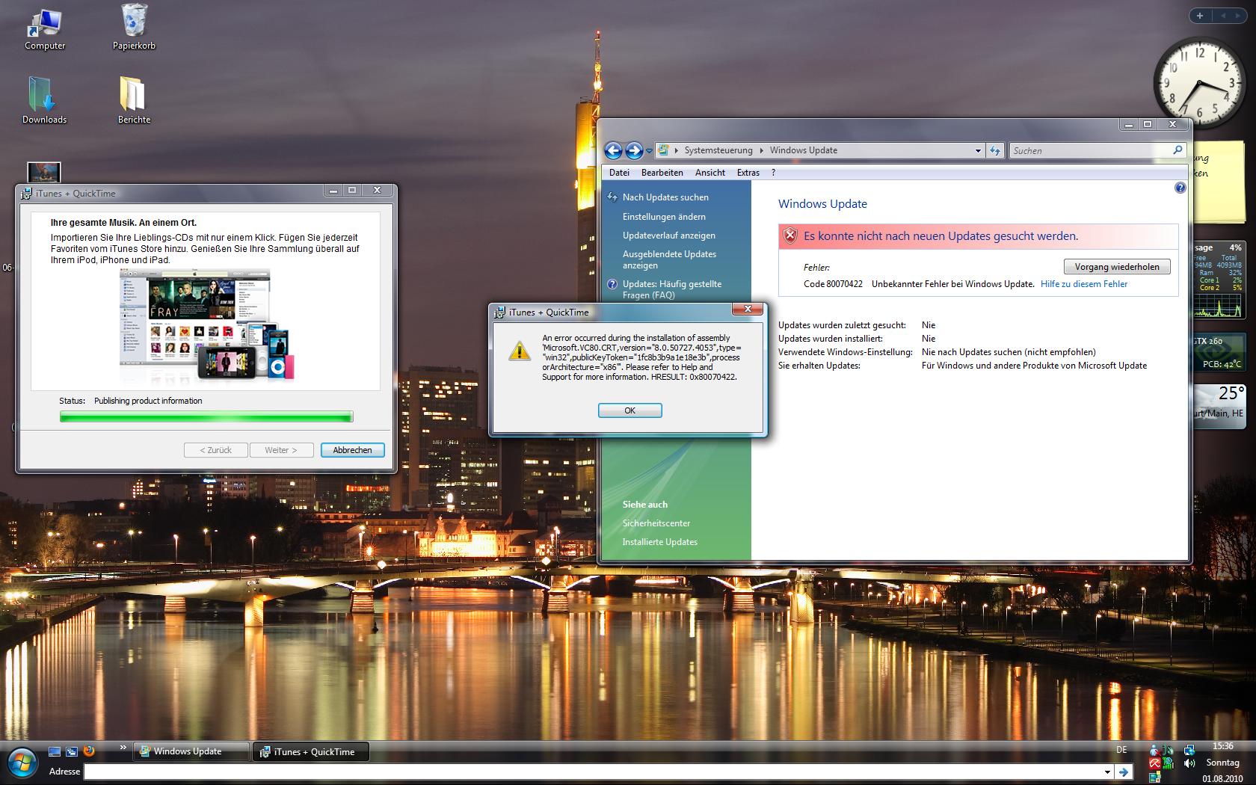
Task: Open the Datei menu
Action: click(619, 173)
